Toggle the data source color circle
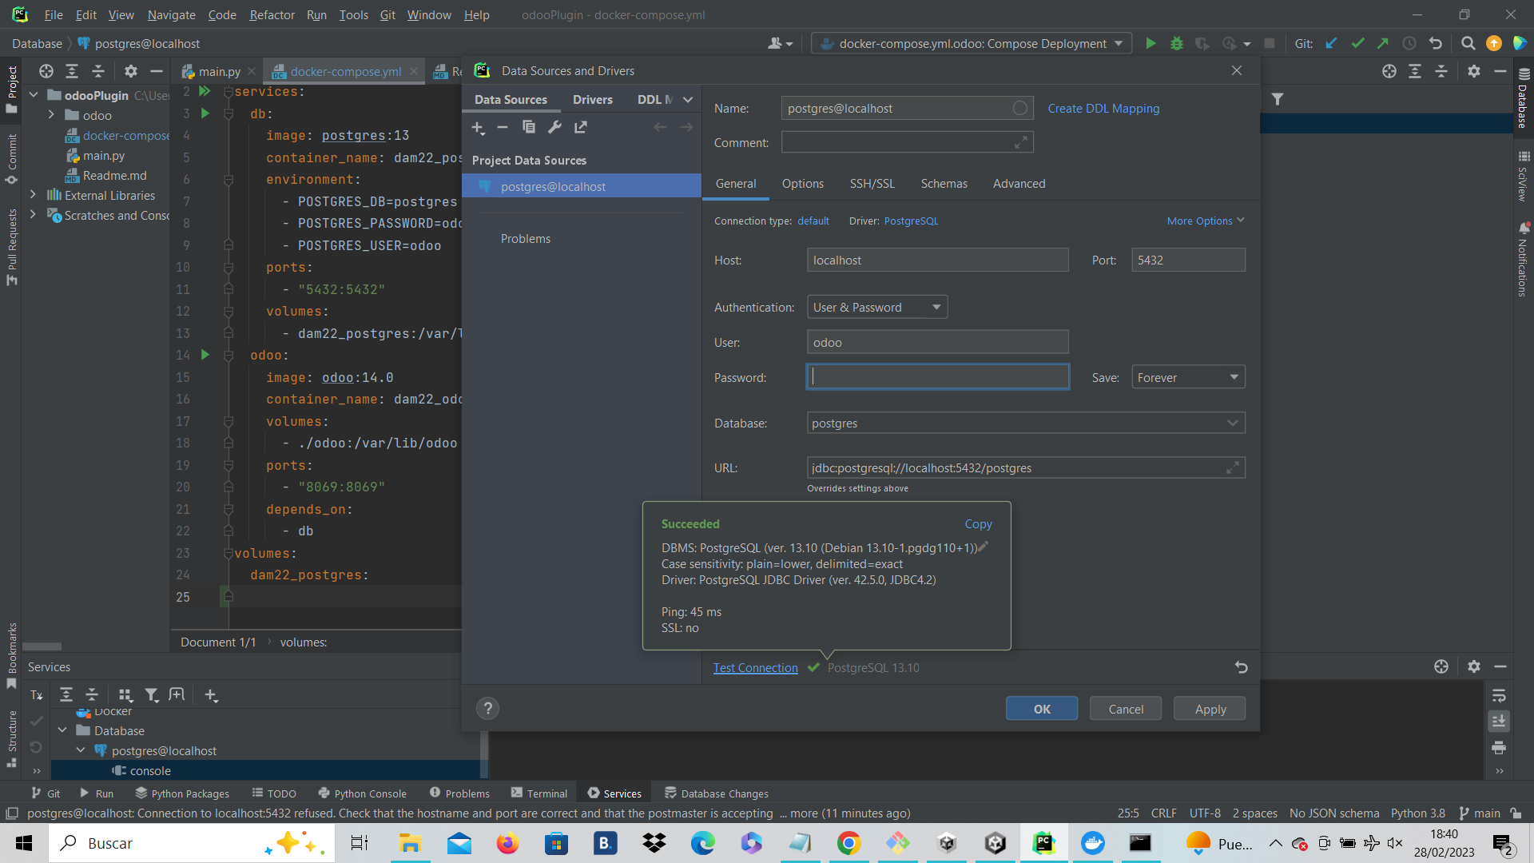 (1020, 108)
